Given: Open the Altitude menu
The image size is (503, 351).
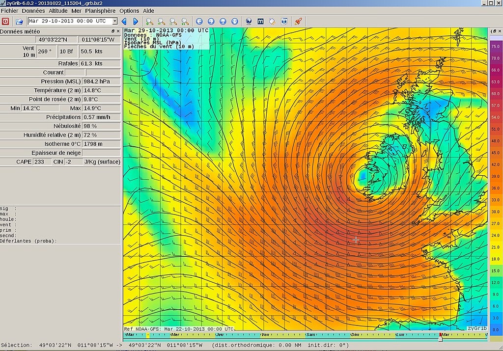Looking at the screenshot, I should coord(58,11).
